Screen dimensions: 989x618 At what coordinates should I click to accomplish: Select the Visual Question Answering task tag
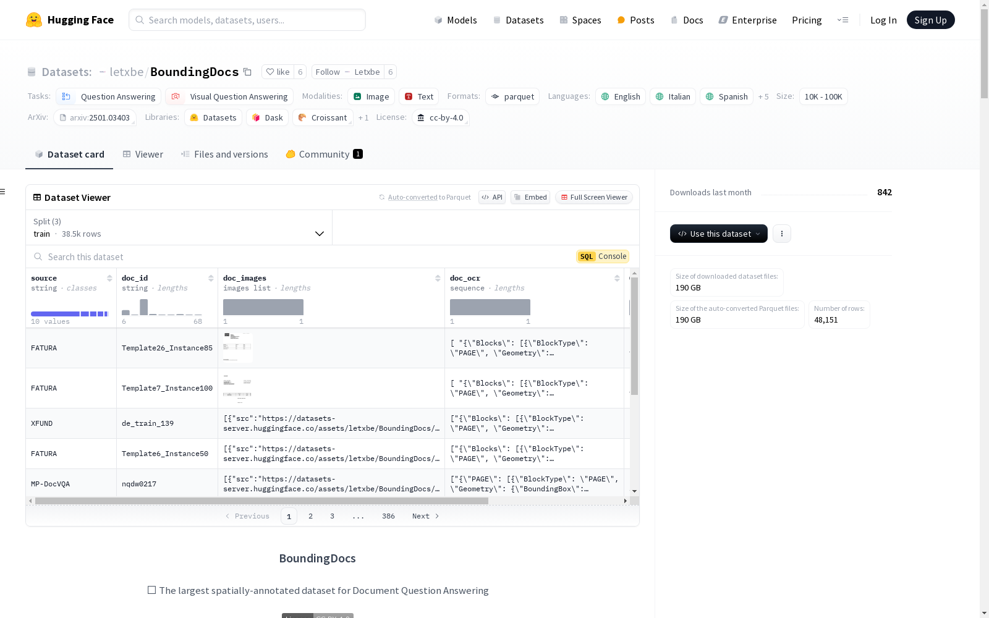tap(229, 96)
